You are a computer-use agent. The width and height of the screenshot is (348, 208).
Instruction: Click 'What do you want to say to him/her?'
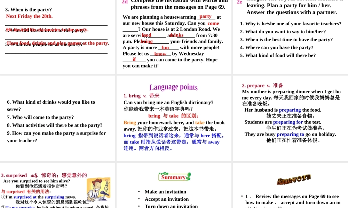point(283,32)
